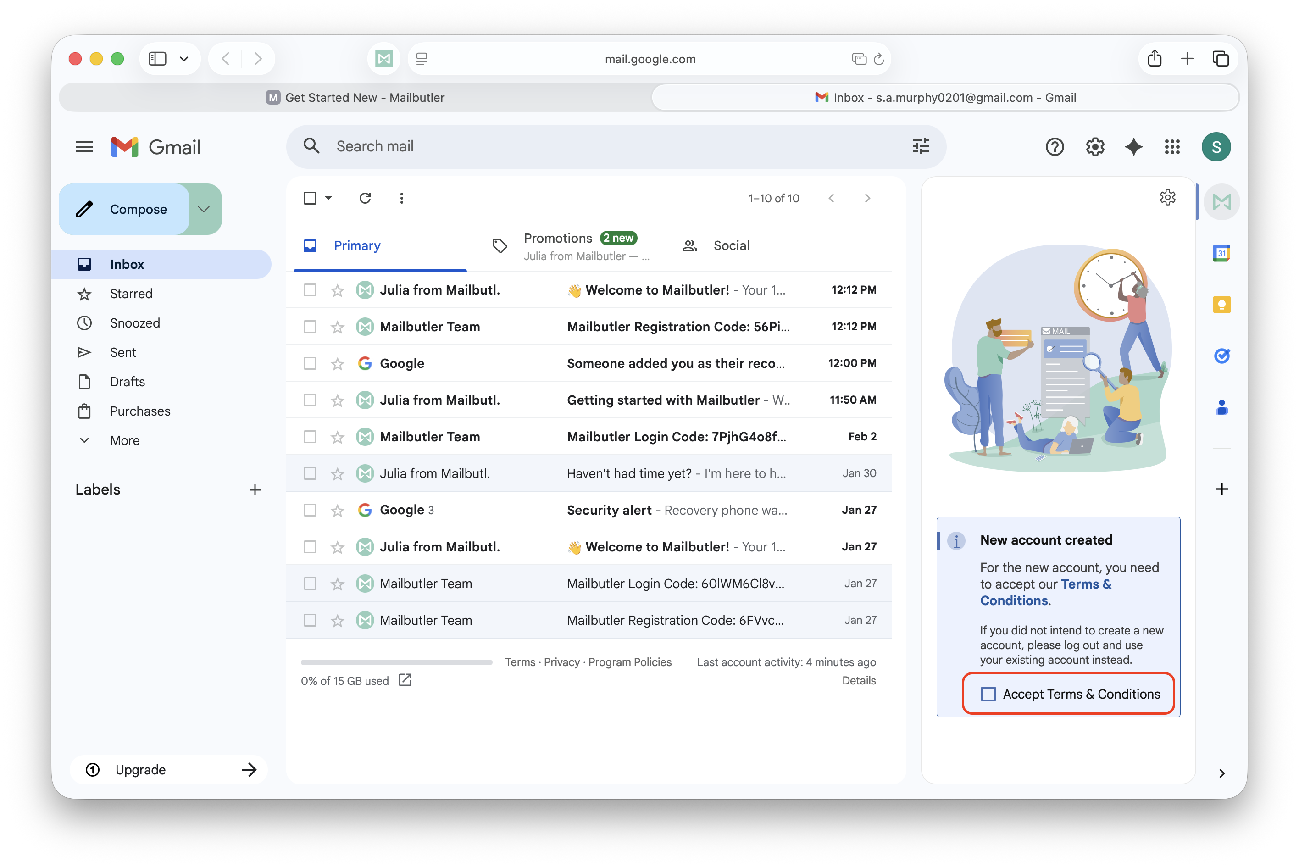
Task: Open Google Calendar side panel icon
Action: click(1221, 253)
